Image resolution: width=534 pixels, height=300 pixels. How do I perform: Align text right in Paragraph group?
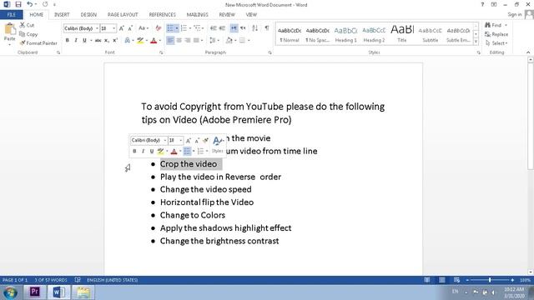187,41
